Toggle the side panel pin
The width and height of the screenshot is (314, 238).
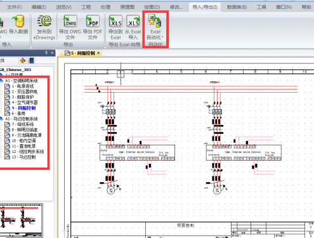click(x=46, y=53)
